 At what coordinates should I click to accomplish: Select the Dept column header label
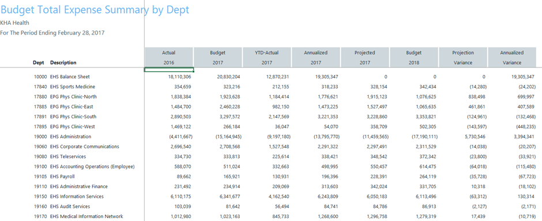click(39, 62)
